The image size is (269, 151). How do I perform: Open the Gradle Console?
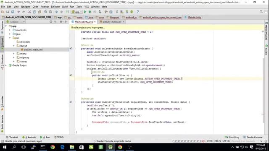[x=253, y=137]
